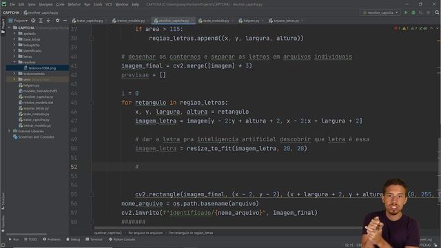The width and height of the screenshot is (441, 248).
Task: Click Run with Coverage icon
Action: tap(421, 12)
